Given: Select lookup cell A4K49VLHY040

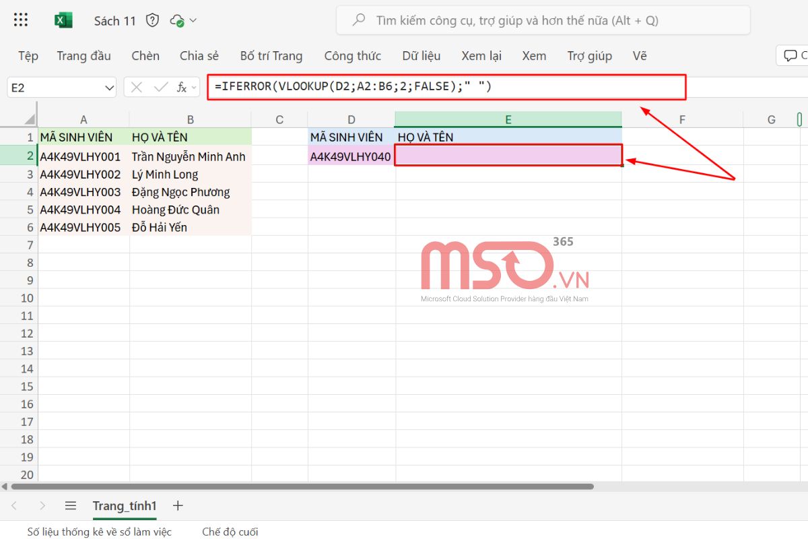Looking at the screenshot, I should click(x=351, y=156).
